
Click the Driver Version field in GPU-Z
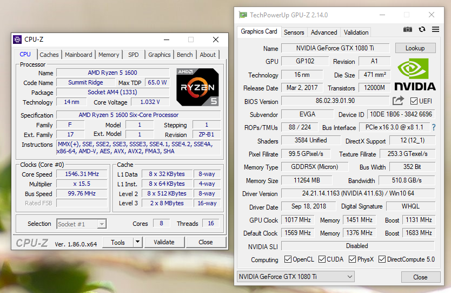358,193
